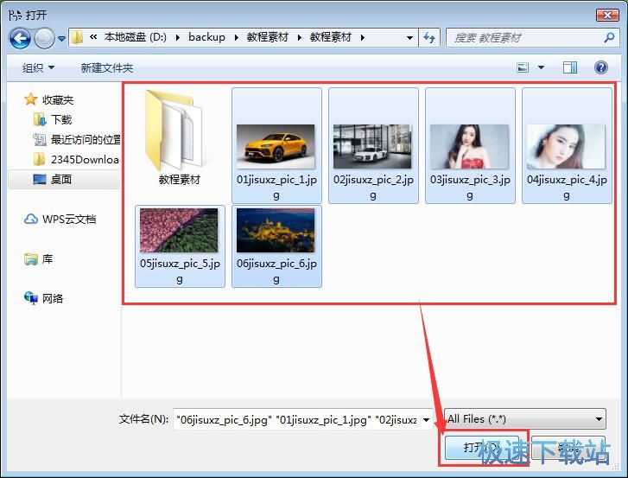This screenshot has height=478, width=628.
Task: Toggle the preview pane icon
Action: click(x=569, y=67)
